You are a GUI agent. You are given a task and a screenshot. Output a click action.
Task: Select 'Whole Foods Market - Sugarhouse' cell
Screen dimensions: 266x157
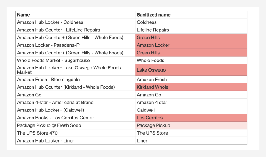tap(75, 60)
